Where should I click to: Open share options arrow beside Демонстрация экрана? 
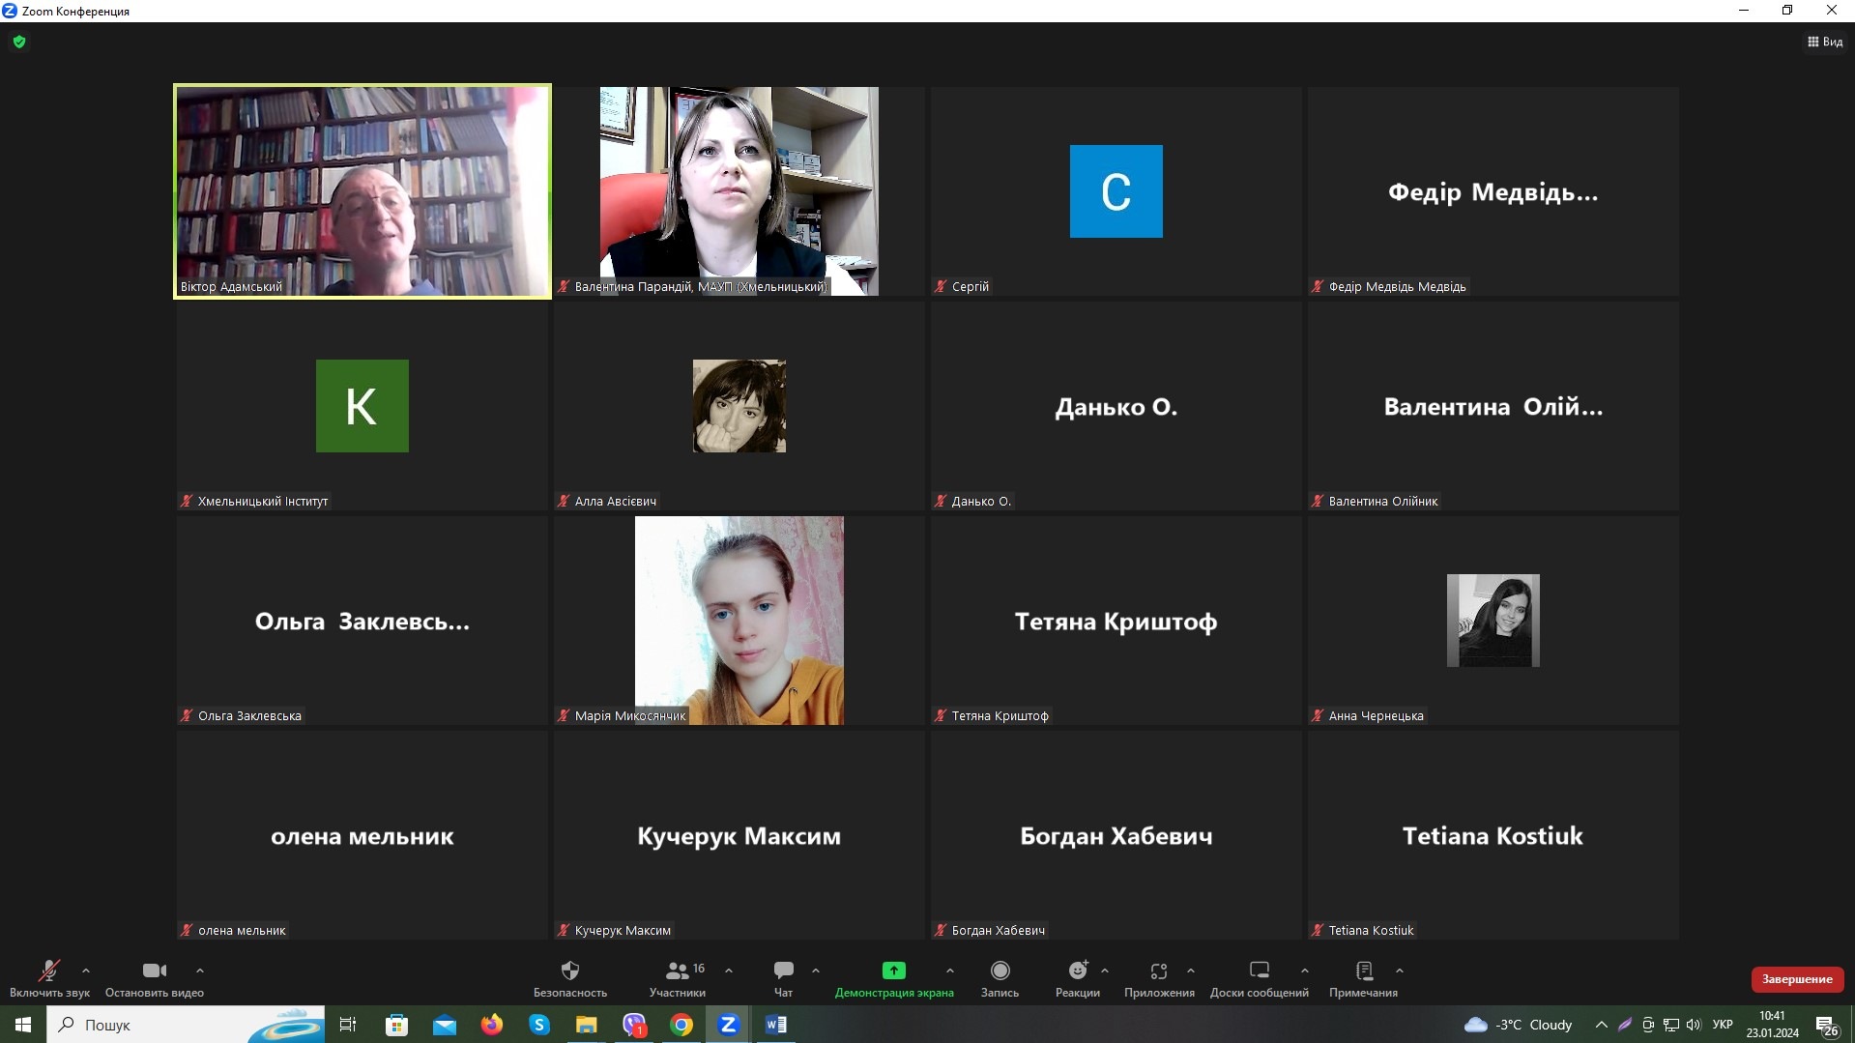coord(950,971)
